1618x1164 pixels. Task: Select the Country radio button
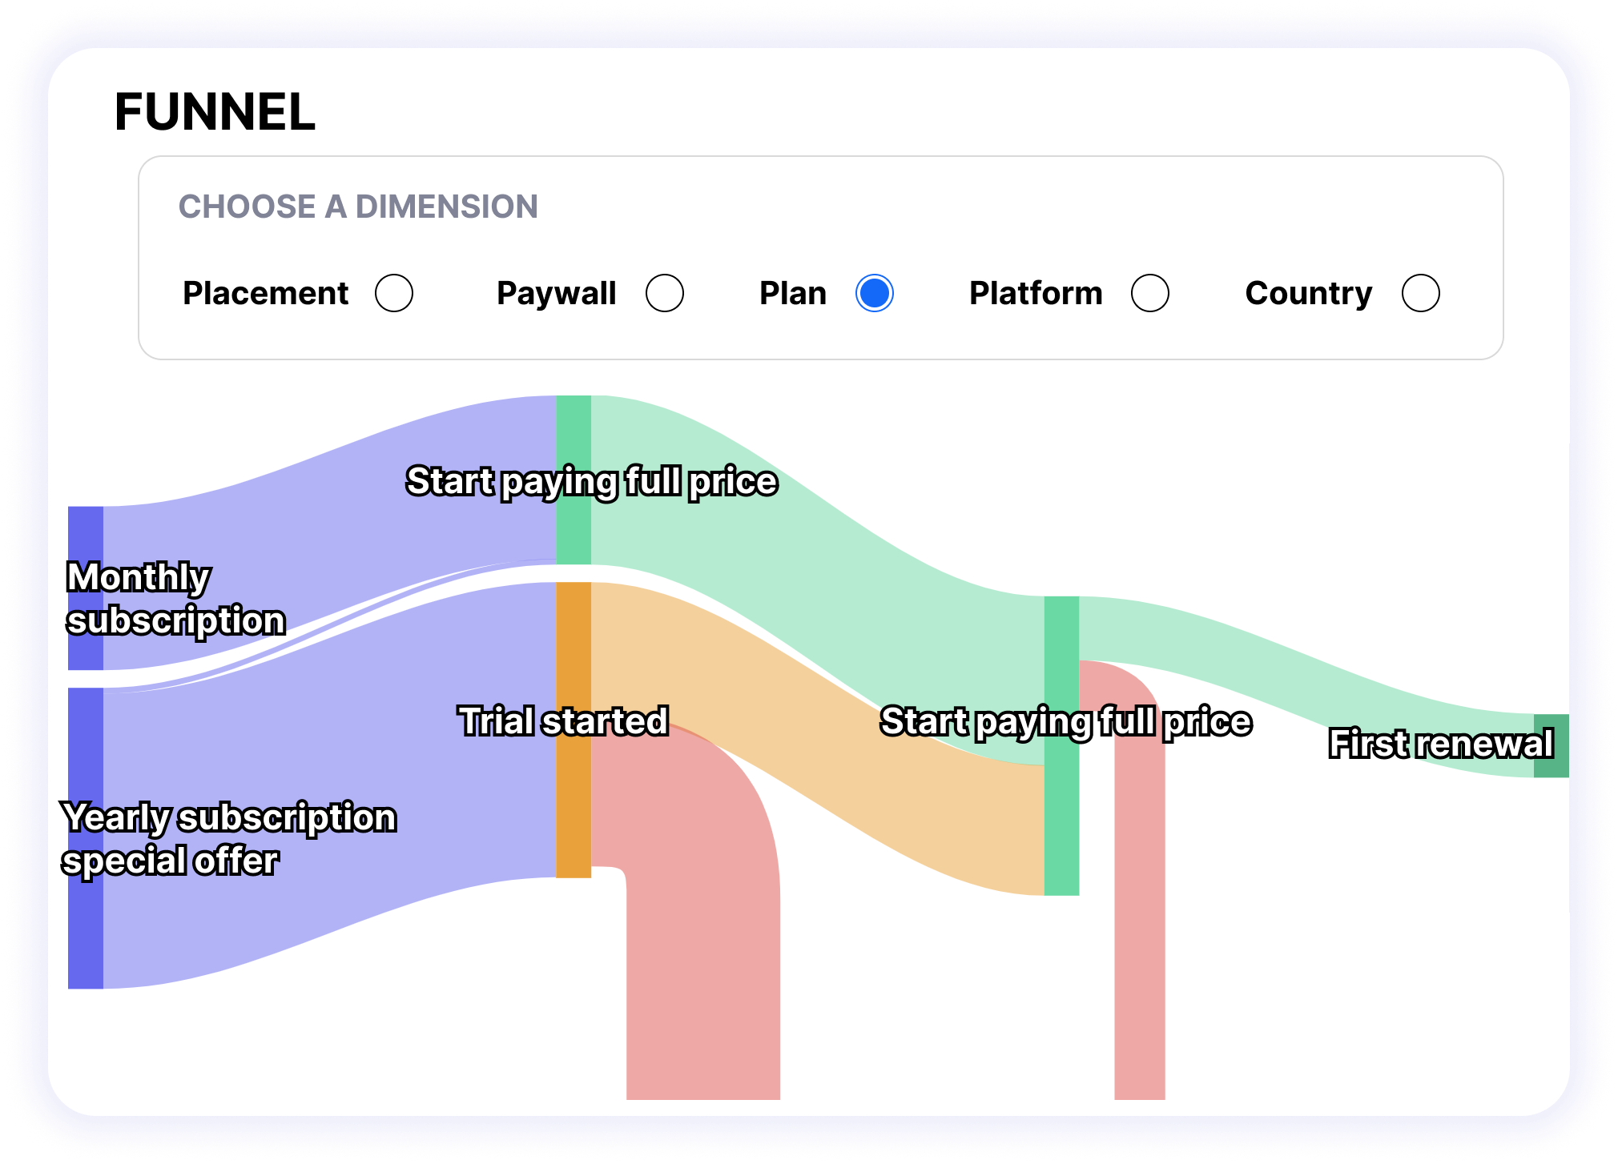click(1421, 293)
